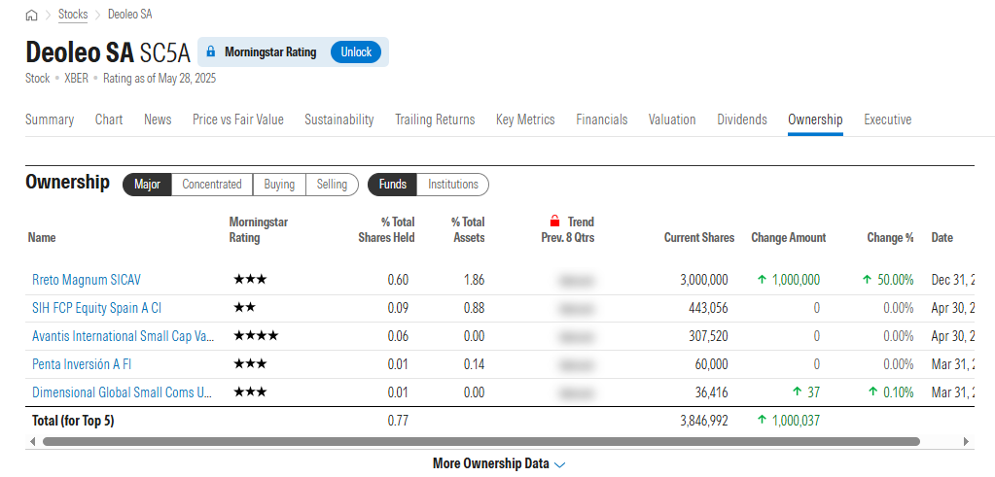Screen dimensions: 995x477
Task: Go to the home icon in breadcrumb
Action: [x=31, y=16]
